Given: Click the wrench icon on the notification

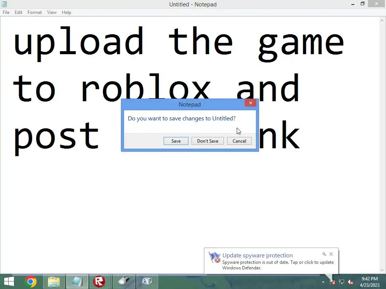Looking at the screenshot, I should [x=324, y=254].
